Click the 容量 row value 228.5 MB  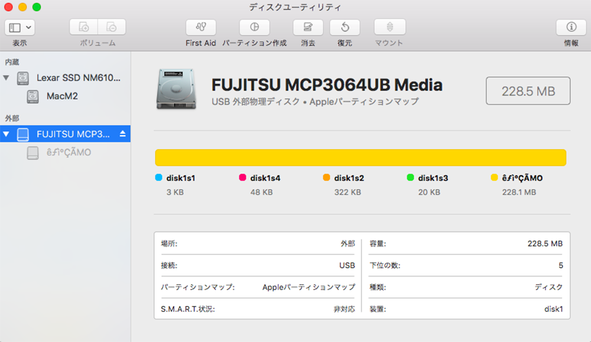pyautogui.click(x=545, y=244)
